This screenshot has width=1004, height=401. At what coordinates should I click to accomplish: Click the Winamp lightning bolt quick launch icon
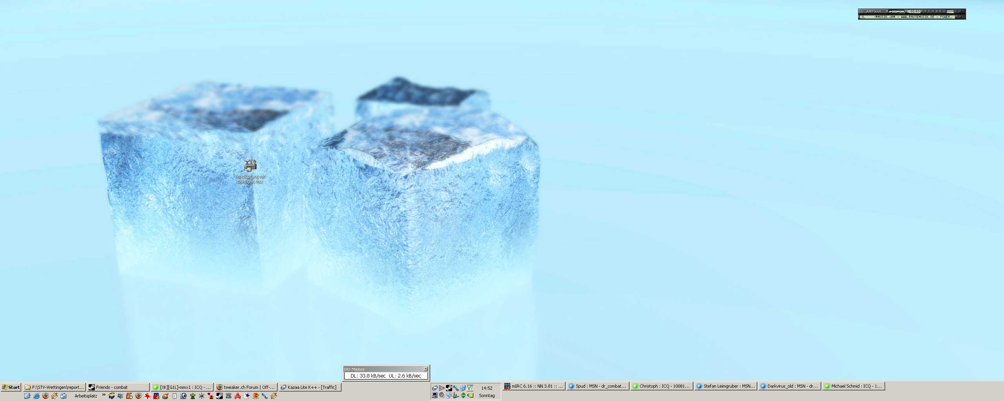55,396
